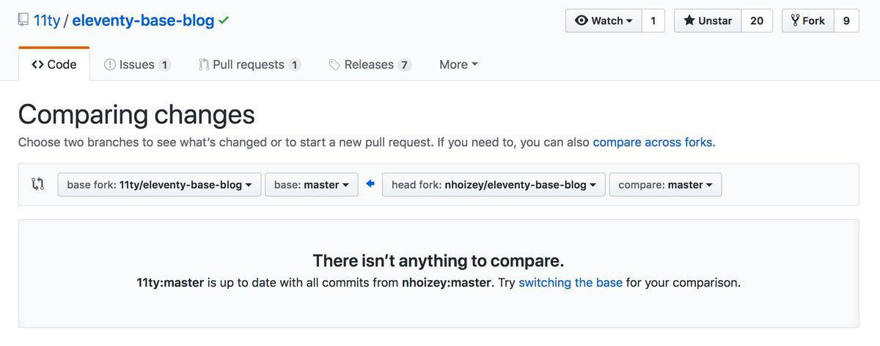
Task: Fork the eleventy-base-blog repository
Action: 807,21
